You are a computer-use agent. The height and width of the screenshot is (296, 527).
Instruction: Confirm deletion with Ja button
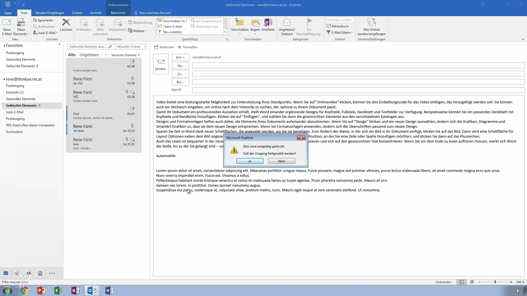pyautogui.click(x=250, y=161)
